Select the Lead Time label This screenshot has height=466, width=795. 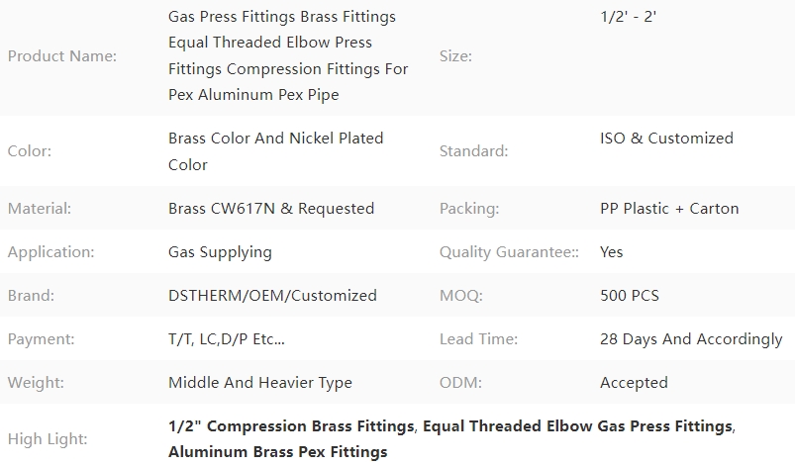tap(478, 339)
